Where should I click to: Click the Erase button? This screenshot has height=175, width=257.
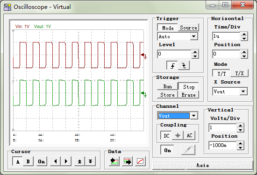click(x=188, y=95)
